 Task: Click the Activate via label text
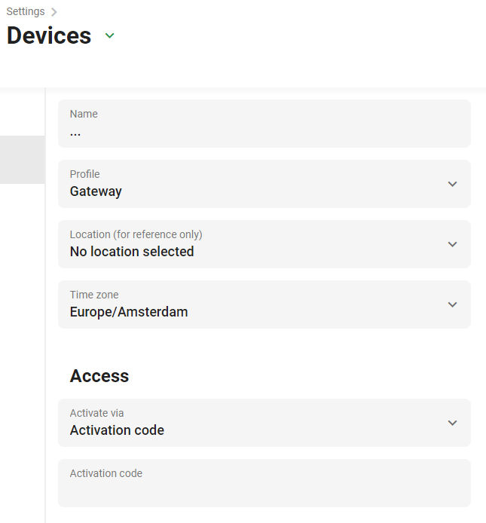(x=96, y=413)
